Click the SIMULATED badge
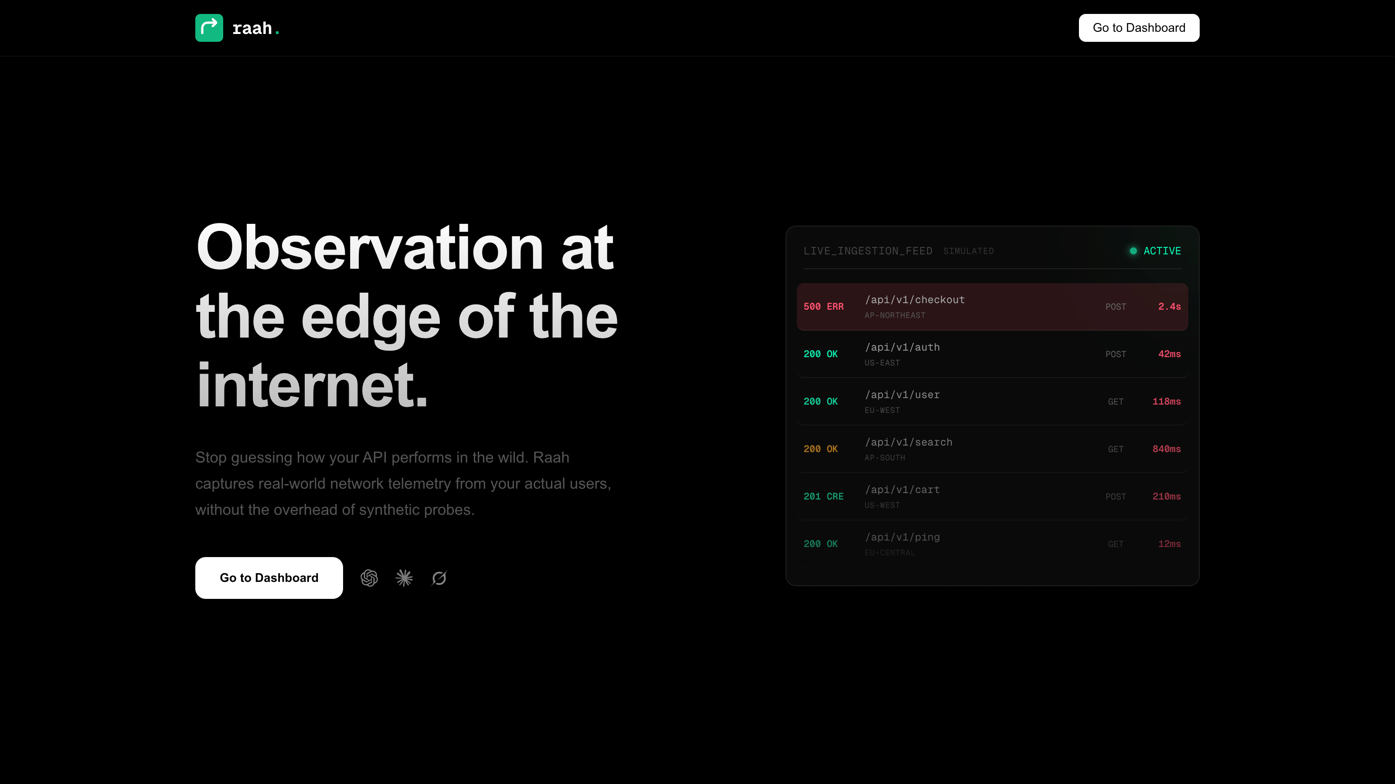 (x=969, y=250)
